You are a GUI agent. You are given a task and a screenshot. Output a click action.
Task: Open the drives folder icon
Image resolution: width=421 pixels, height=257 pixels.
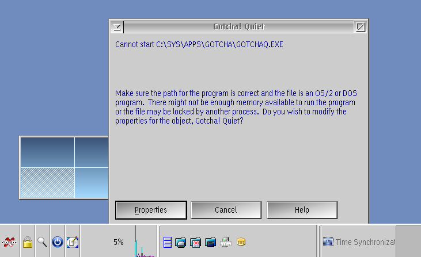coord(181,242)
